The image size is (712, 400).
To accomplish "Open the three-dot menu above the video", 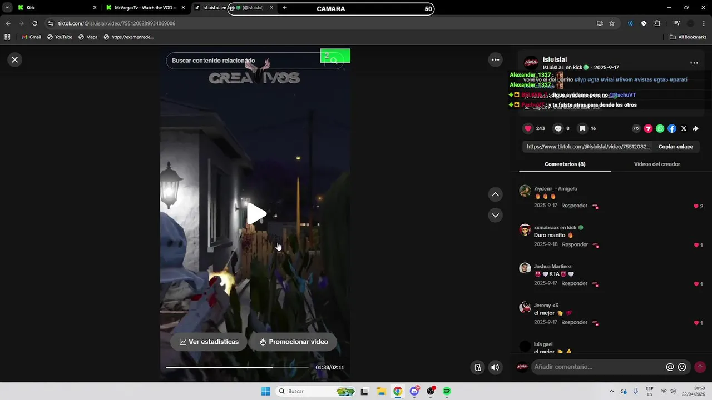I will (x=495, y=59).
